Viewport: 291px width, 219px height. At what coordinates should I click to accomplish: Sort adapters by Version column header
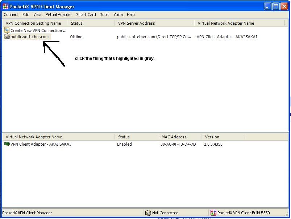(223, 137)
